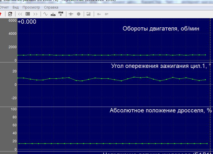Screen dimensions: 213x154
Task: Open the list view toolbar icon
Action: click(x=28, y=14)
